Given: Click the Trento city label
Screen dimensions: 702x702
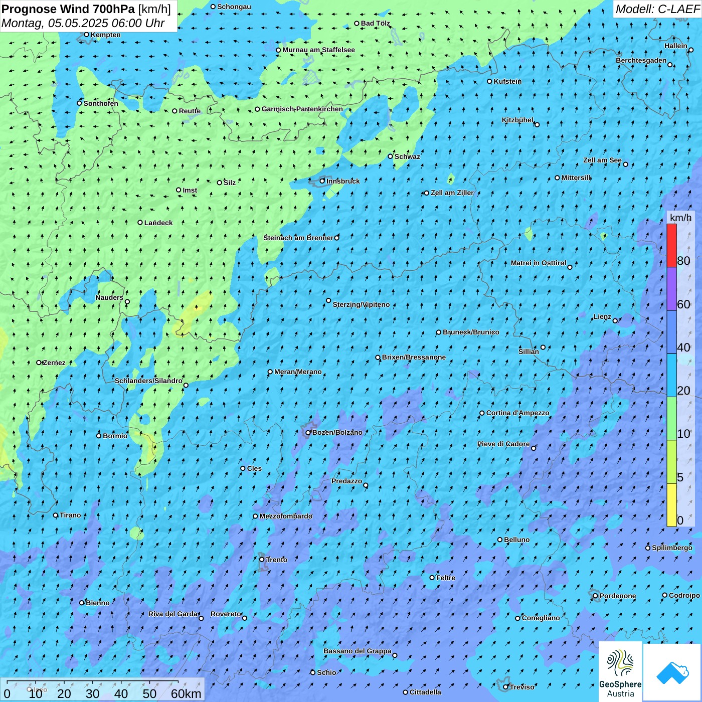Looking at the screenshot, I should click(277, 560).
